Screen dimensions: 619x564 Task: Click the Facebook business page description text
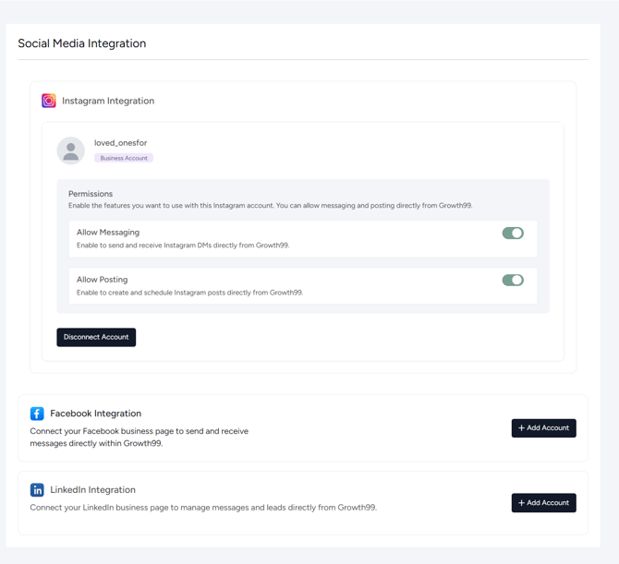click(139, 437)
